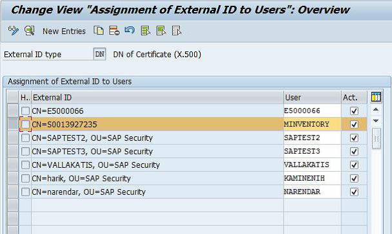Click the Copy As icon
This screenshot has width=392, height=234.
99,31
